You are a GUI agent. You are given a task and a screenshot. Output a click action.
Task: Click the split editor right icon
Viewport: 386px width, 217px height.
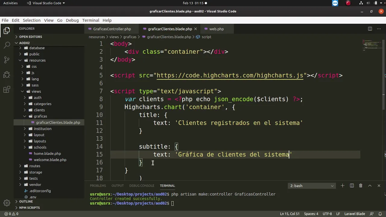pyautogui.click(x=370, y=29)
